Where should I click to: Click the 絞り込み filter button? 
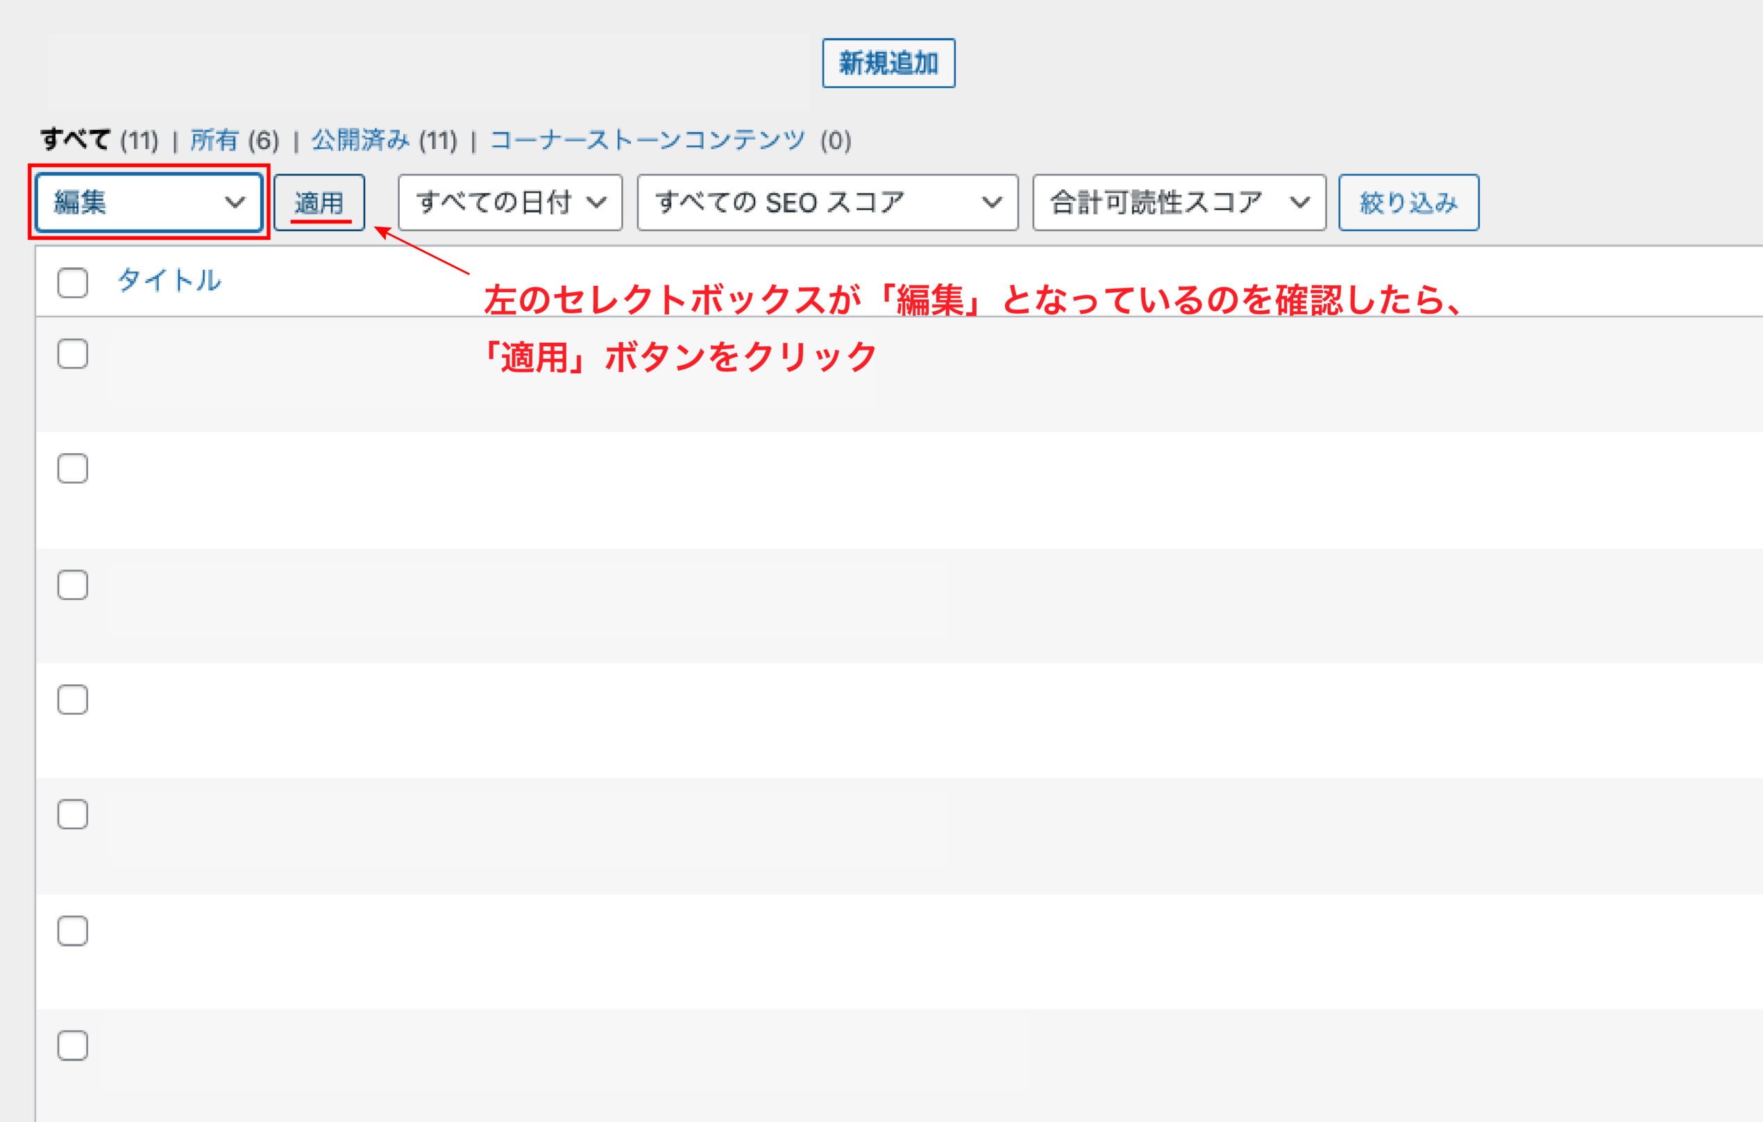(1408, 203)
